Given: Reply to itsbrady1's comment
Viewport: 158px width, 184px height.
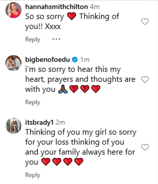Looking at the screenshot, I should coord(33,175).
